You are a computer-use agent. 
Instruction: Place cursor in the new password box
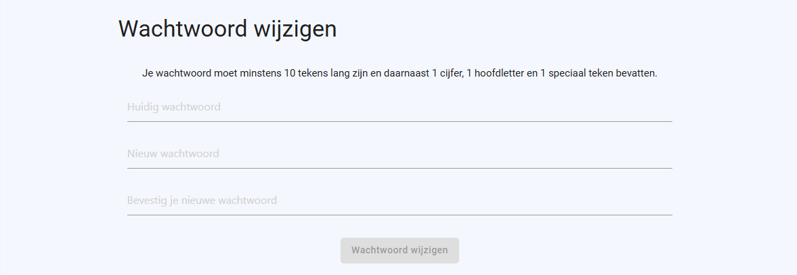coord(400,154)
